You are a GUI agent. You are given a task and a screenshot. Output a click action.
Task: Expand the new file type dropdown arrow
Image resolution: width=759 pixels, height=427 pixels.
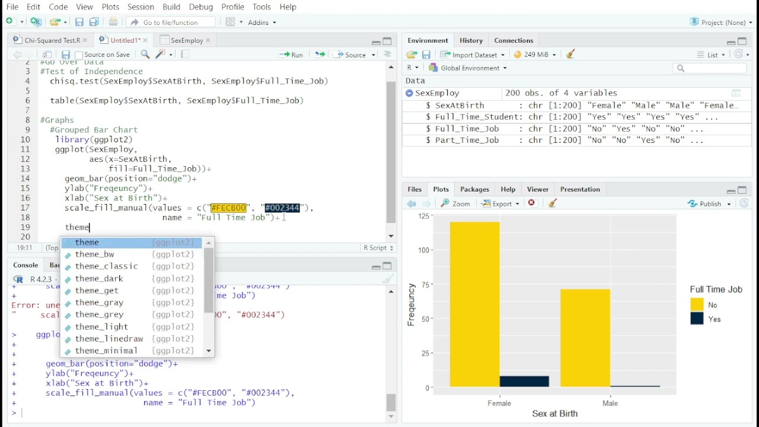tap(22, 23)
